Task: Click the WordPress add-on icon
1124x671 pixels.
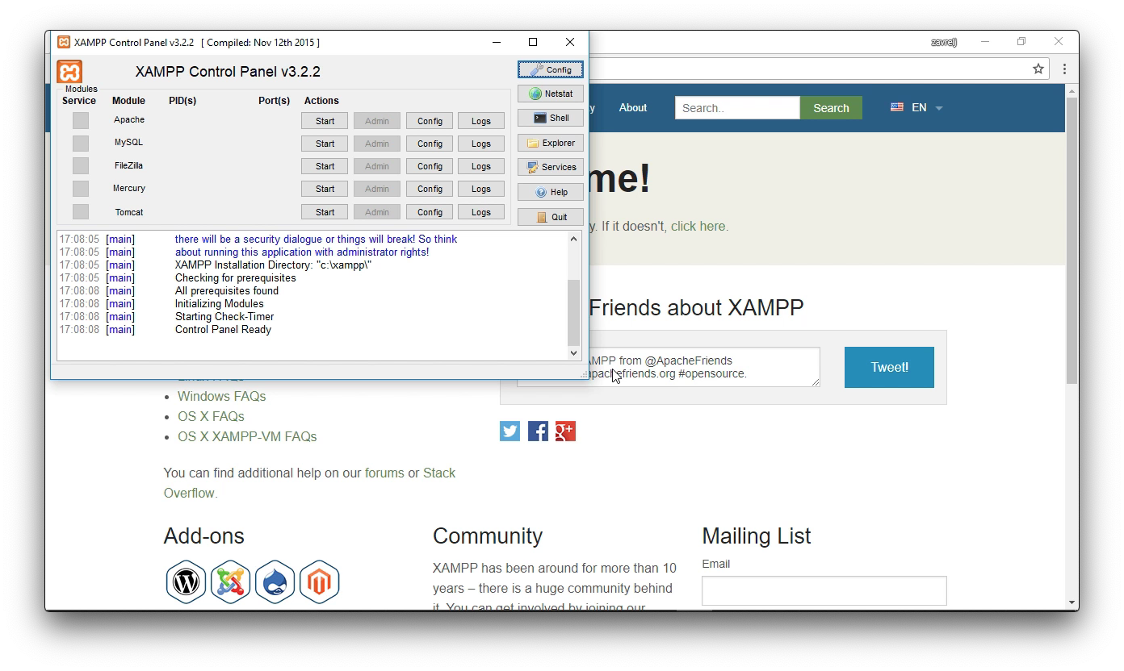Action: 187,581
